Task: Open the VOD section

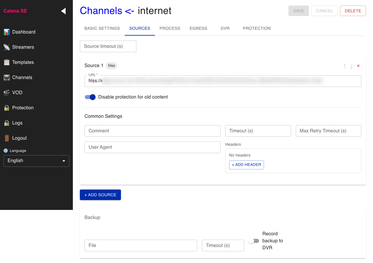Action: pyautogui.click(x=17, y=92)
